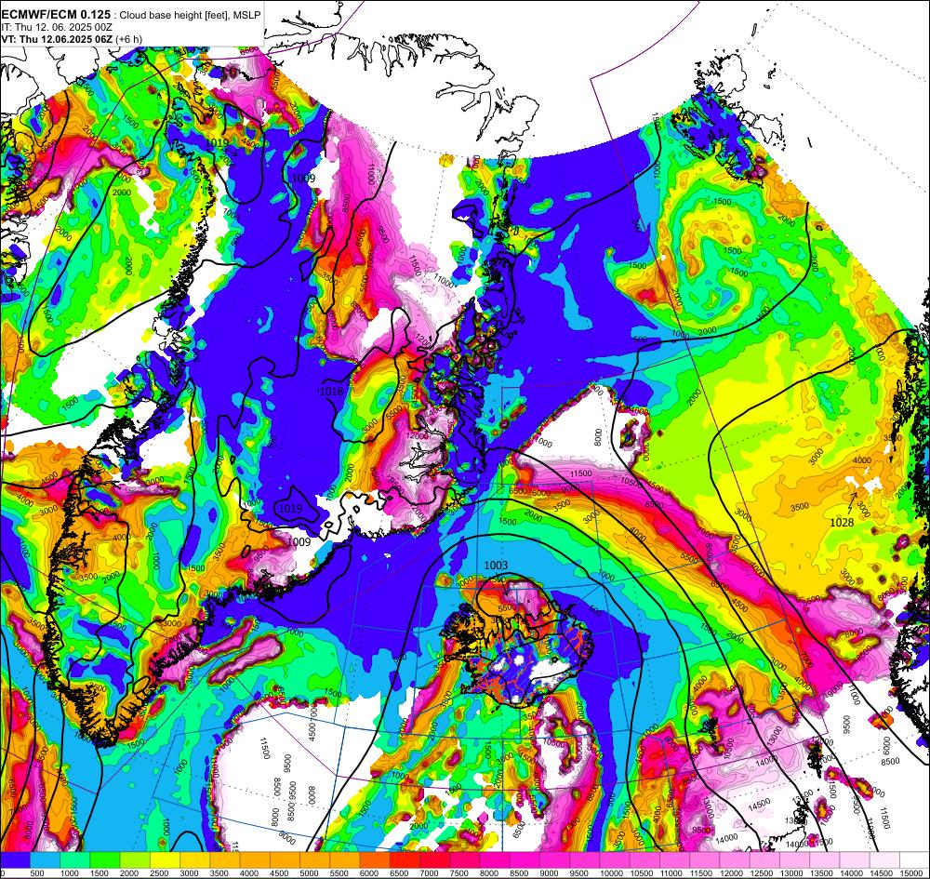Click the legend scale label 7500
The image size is (930, 879).
click(459, 872)
